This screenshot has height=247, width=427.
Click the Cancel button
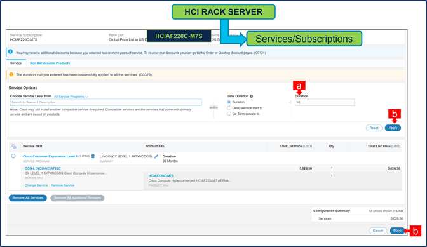377,230
